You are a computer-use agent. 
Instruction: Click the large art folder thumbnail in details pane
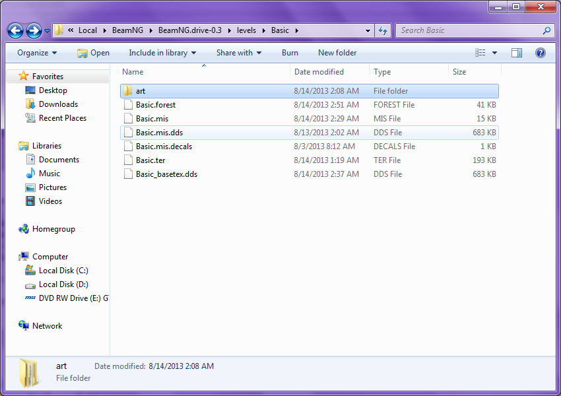tap(29, 373)
